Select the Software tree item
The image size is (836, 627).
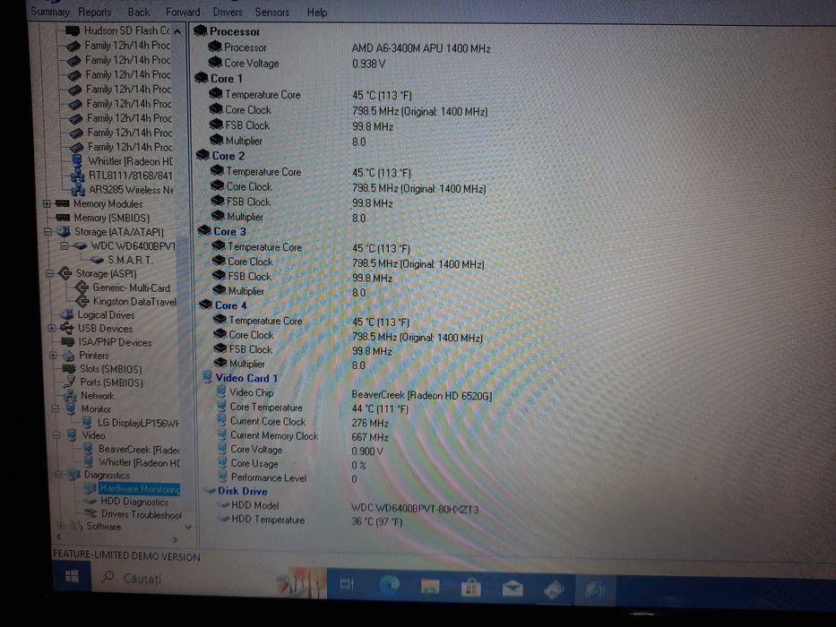[x=103, y=527]
